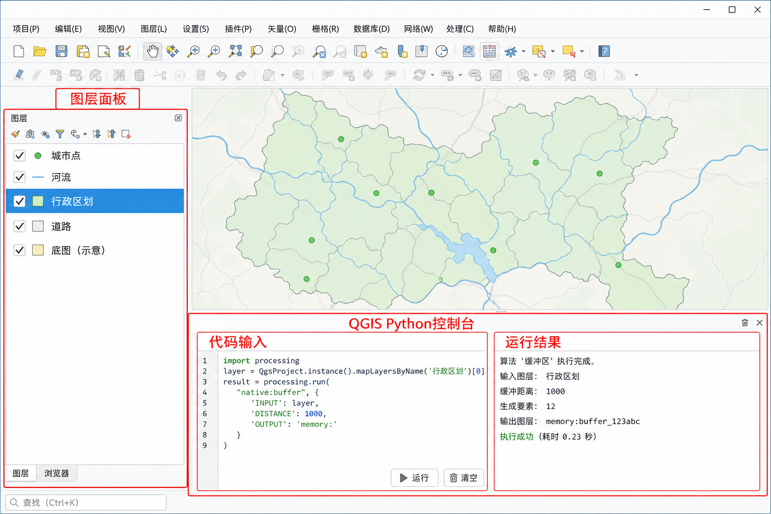Open project using yellow folder icon

pyautogui.click(x=40, y=51)
